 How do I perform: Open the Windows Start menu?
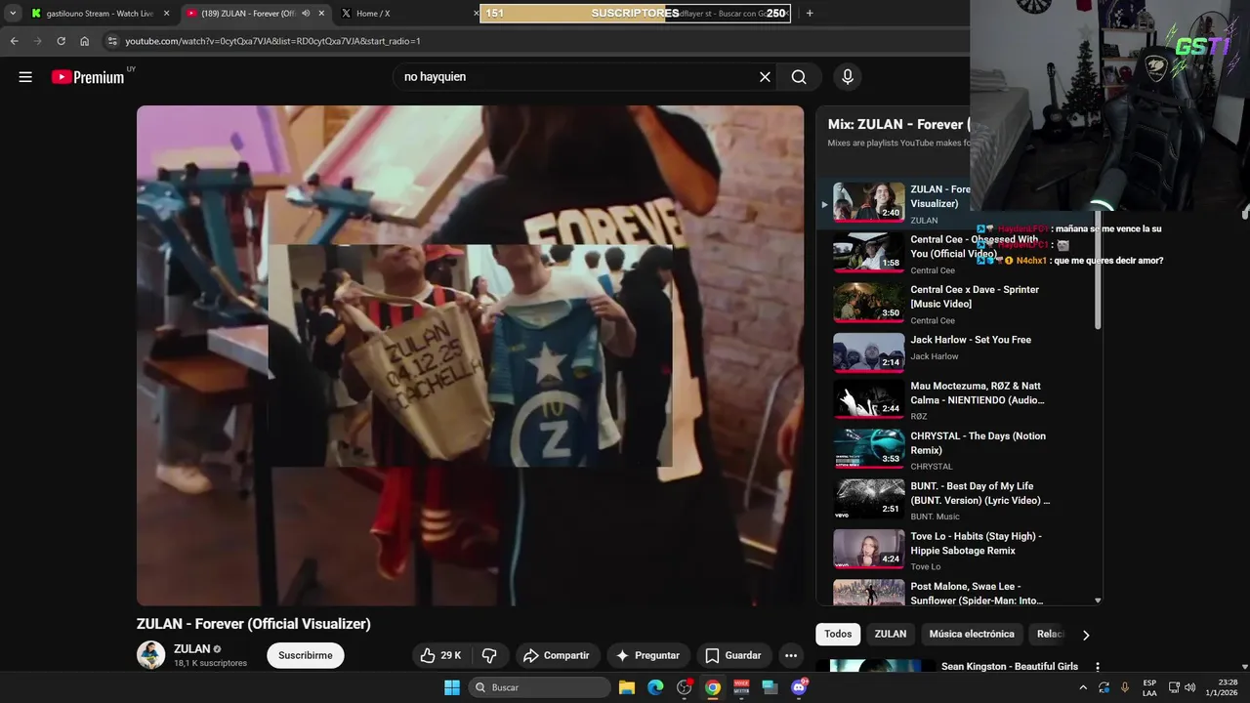pyautogui.click(x=452, y=687)
